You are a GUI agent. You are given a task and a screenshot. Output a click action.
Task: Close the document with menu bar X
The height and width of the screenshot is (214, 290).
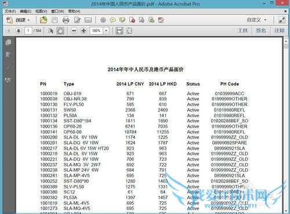pos(285,12)
